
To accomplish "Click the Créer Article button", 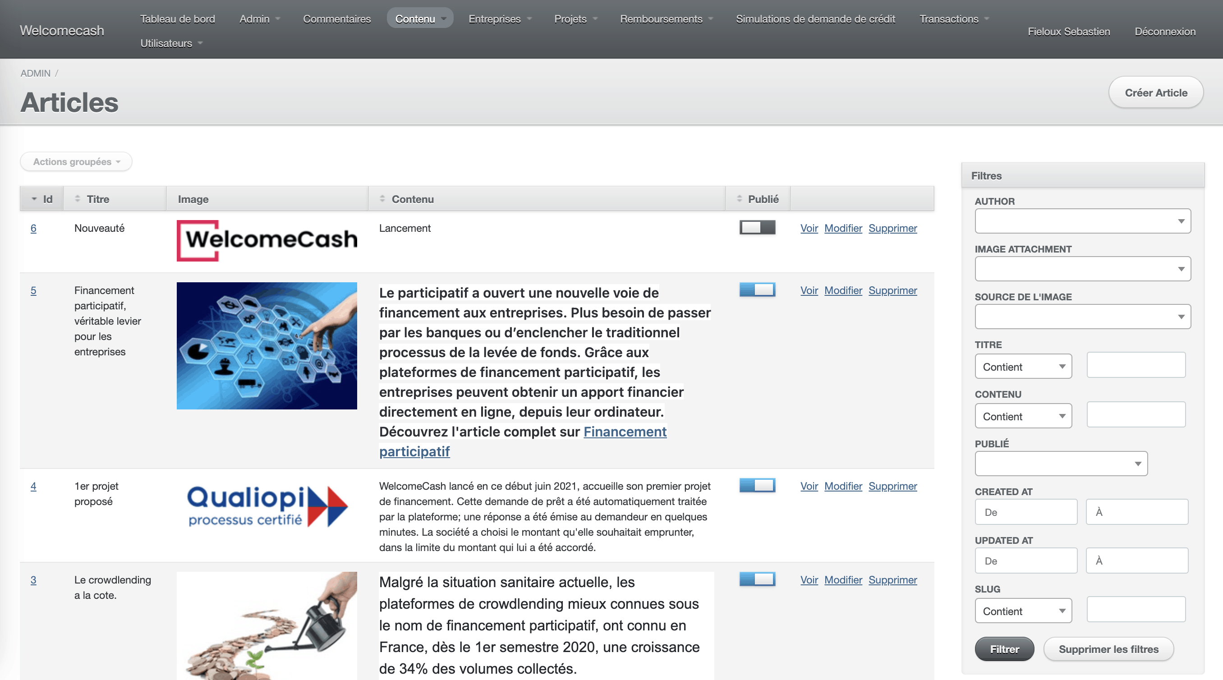I will [x=1156, y=92].
